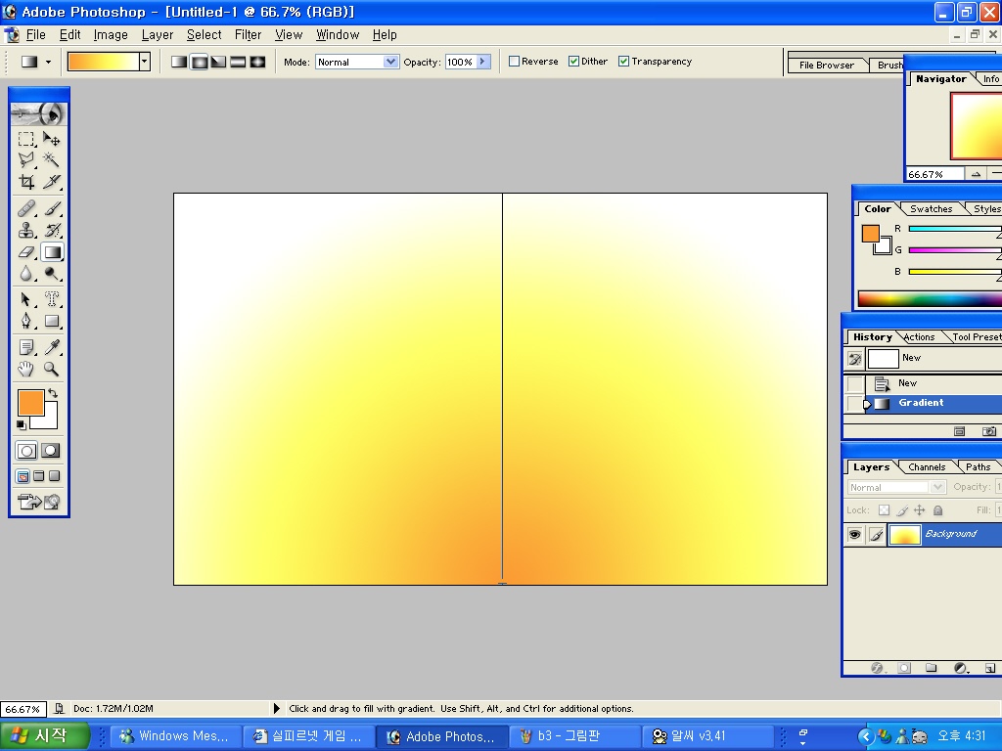Click the File Browser button
Screen dimensions: 1002x751
pyautogui.click(x=826, y=66)
